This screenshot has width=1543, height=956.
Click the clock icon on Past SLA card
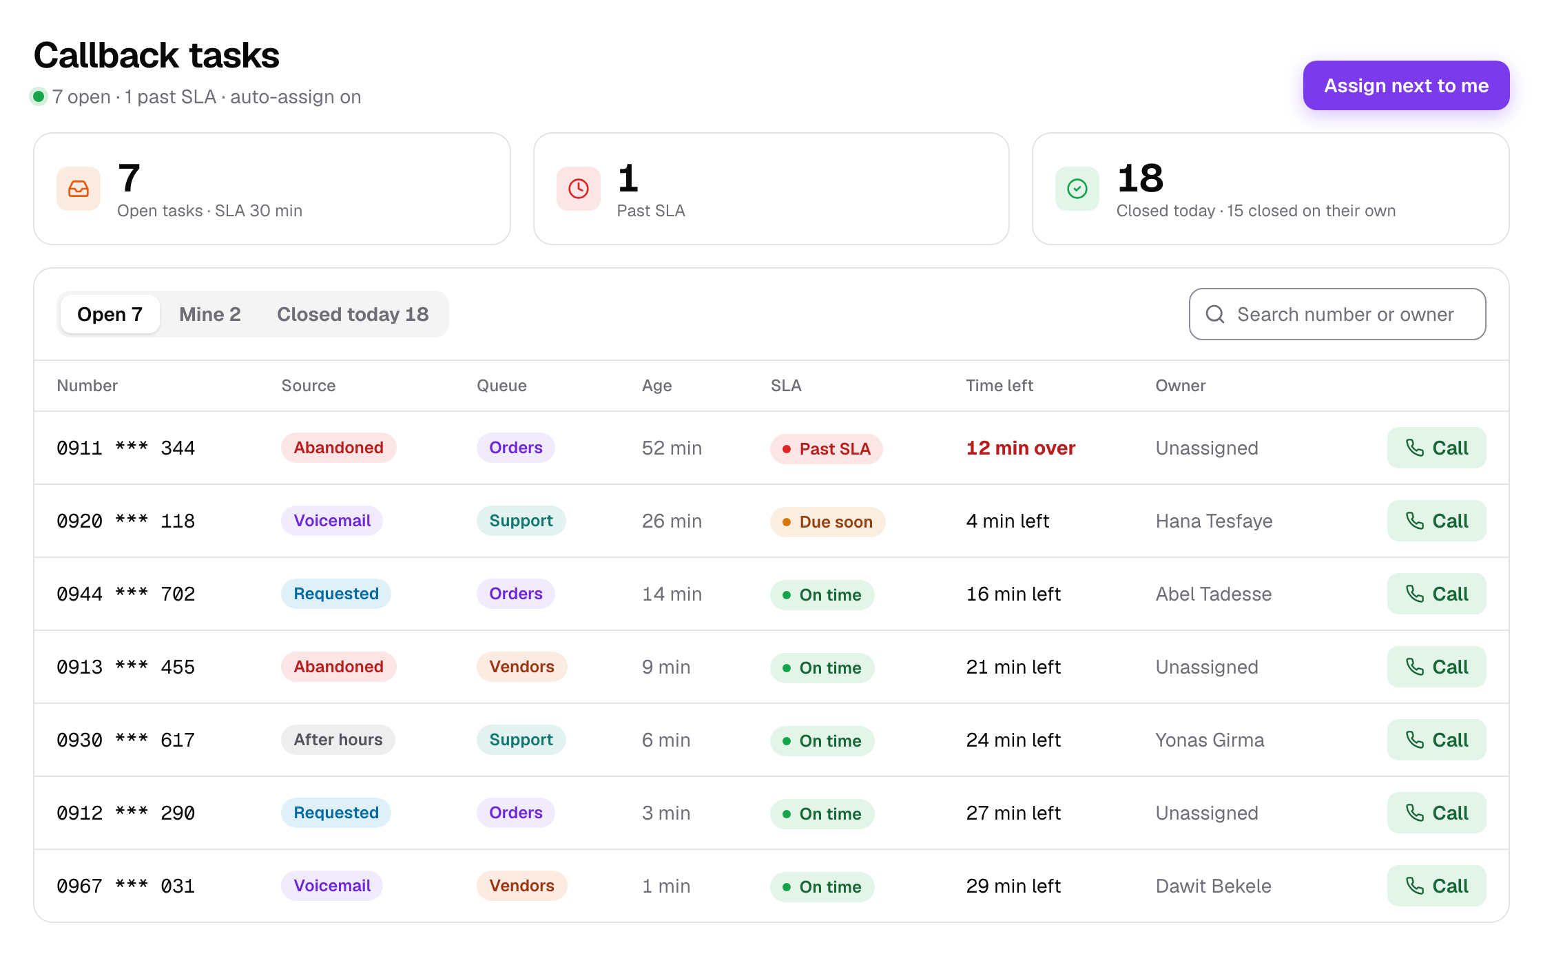[x=579, y=189]
